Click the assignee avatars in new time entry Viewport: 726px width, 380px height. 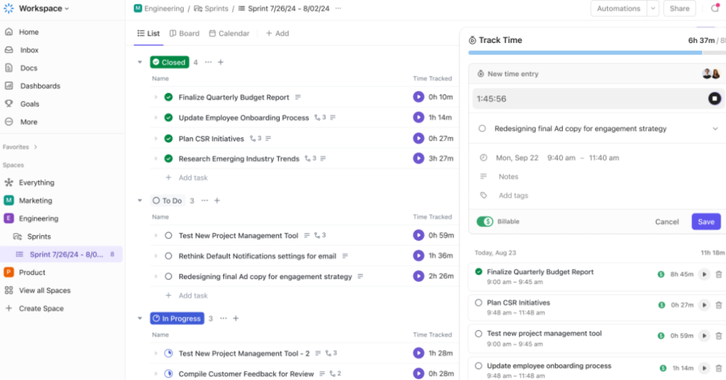click(711, 74)
